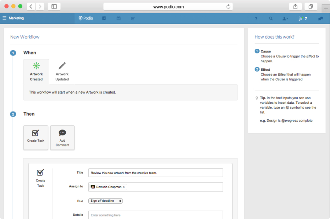The image size is (330, 219).
Task: Open the calendar icon in the Podio navbar
Action: click(118, 18)
